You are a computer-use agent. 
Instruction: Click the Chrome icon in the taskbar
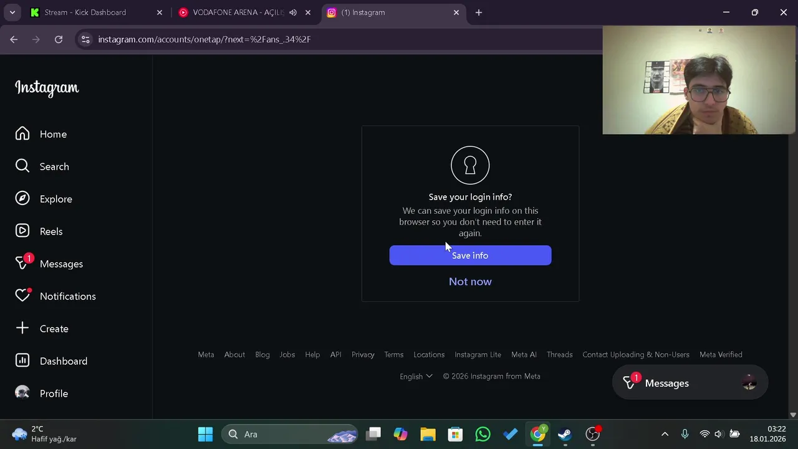537,434
